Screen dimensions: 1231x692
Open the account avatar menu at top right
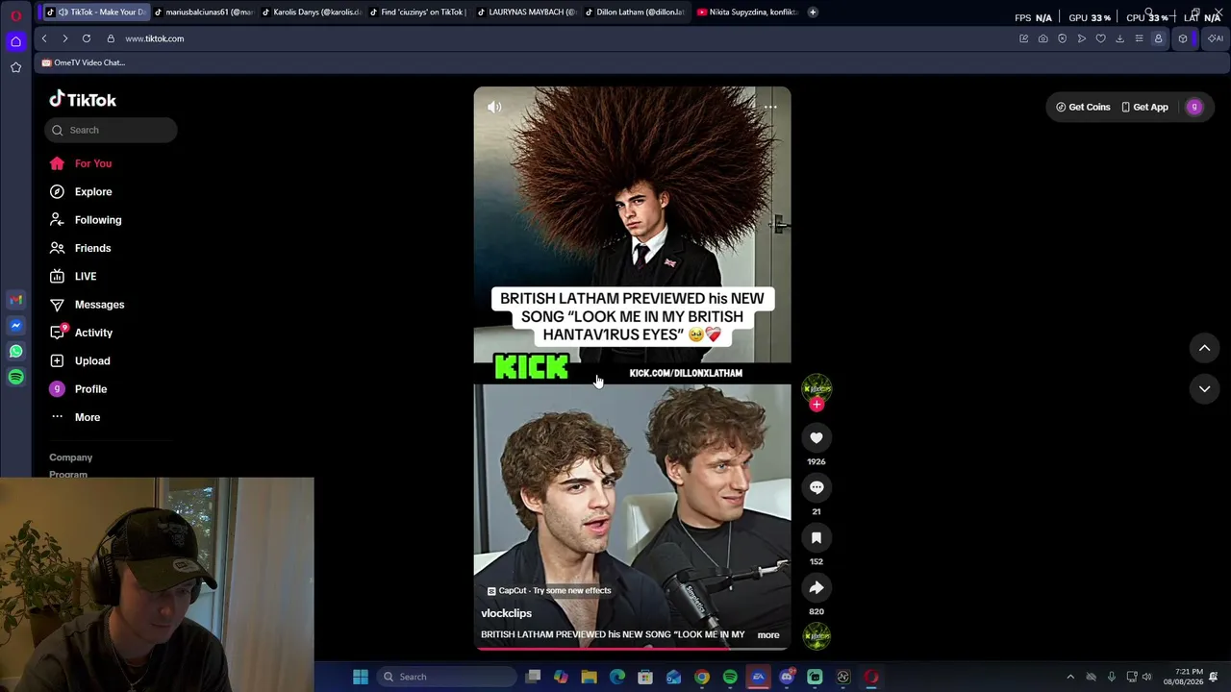click(x=1194, y=107)
